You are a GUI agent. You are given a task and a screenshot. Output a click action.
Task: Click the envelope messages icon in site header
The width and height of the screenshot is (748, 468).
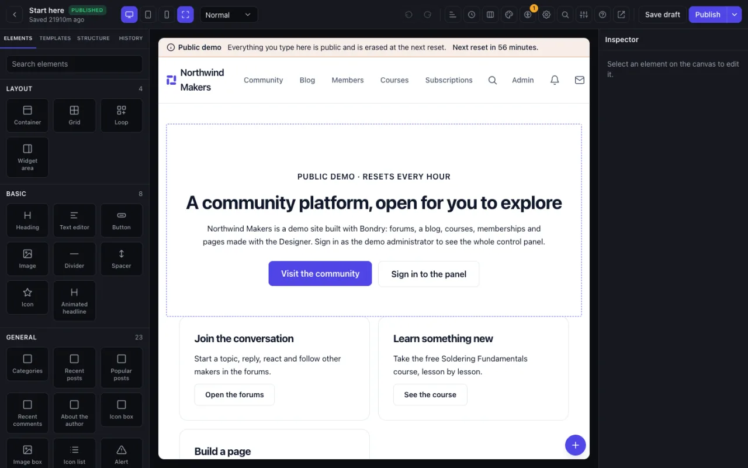tap(580, 80)
